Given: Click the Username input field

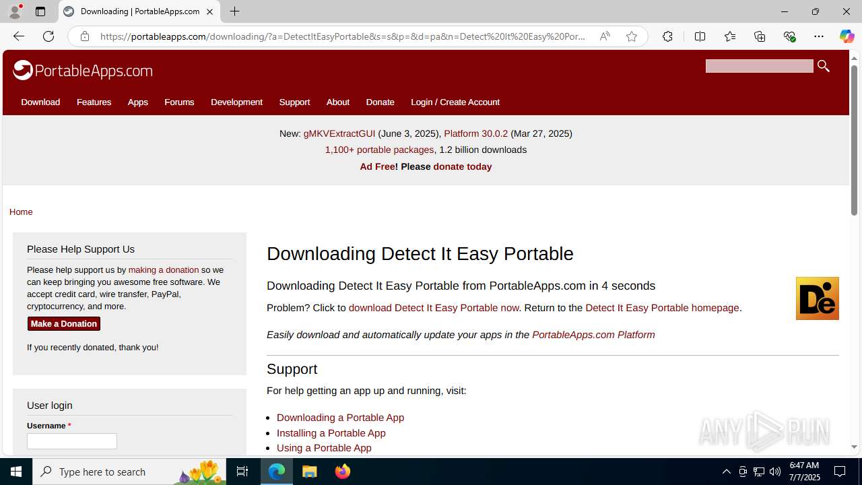Looking at the screenshot, I should tap(72, 441).
